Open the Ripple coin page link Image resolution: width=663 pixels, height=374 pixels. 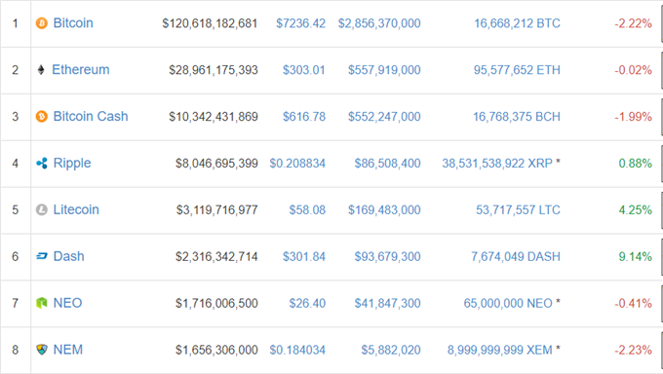(72, 163)
